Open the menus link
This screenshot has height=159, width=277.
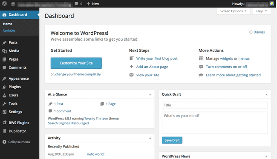pyautogui.click(x=244, y=59)
